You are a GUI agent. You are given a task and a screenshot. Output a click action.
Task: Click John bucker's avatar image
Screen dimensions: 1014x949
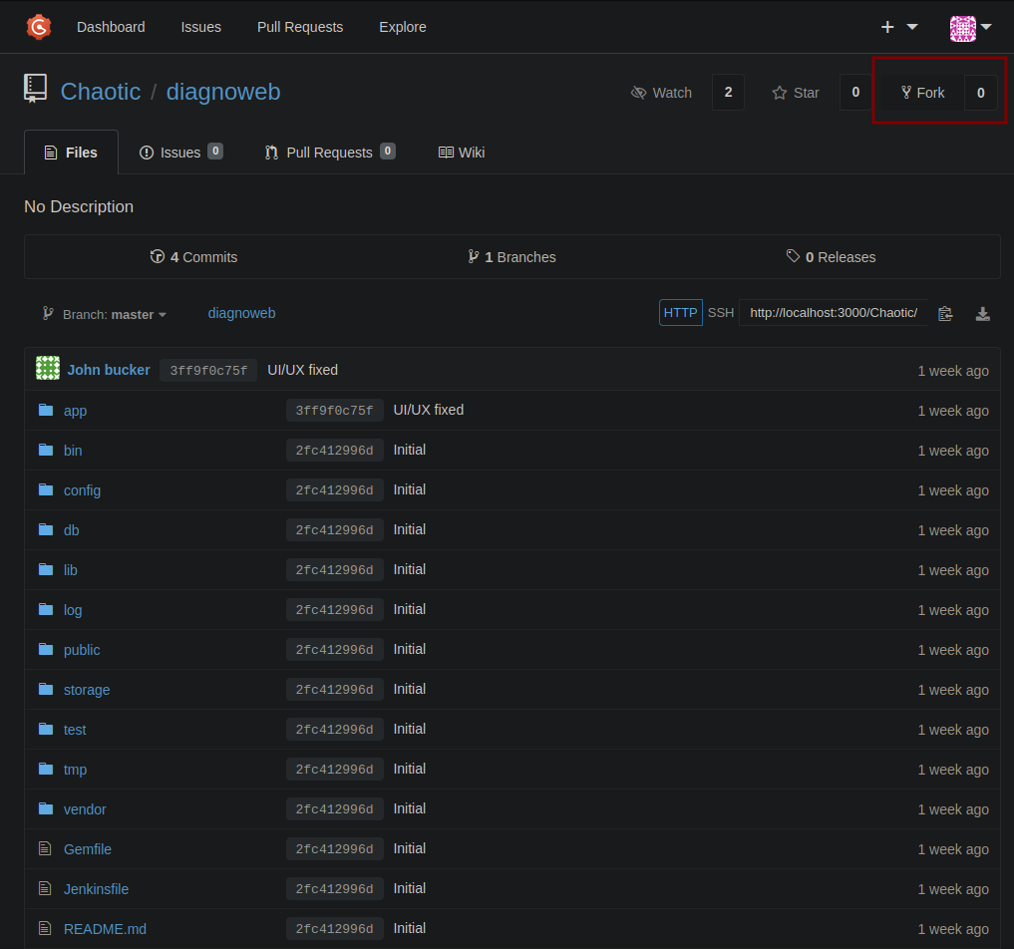48,369
